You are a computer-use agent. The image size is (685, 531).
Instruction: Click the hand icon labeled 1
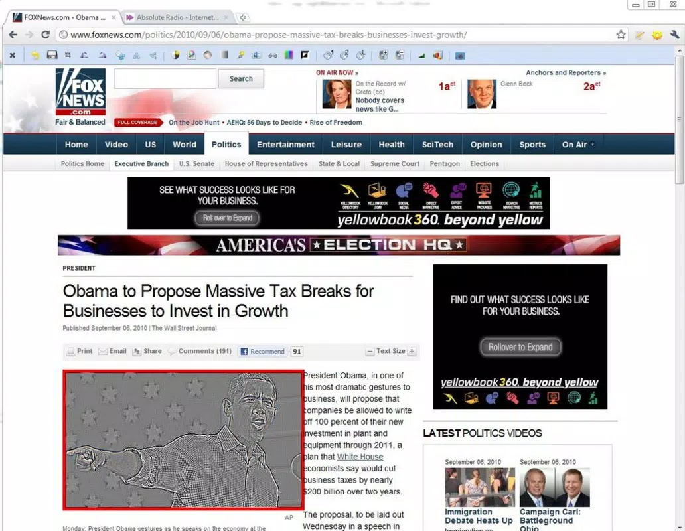[x=329, y=55]
